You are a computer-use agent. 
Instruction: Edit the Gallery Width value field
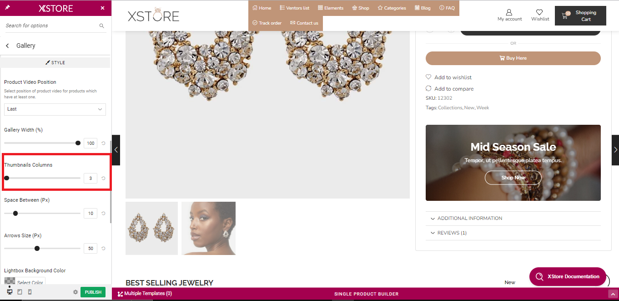coord(91,143)
